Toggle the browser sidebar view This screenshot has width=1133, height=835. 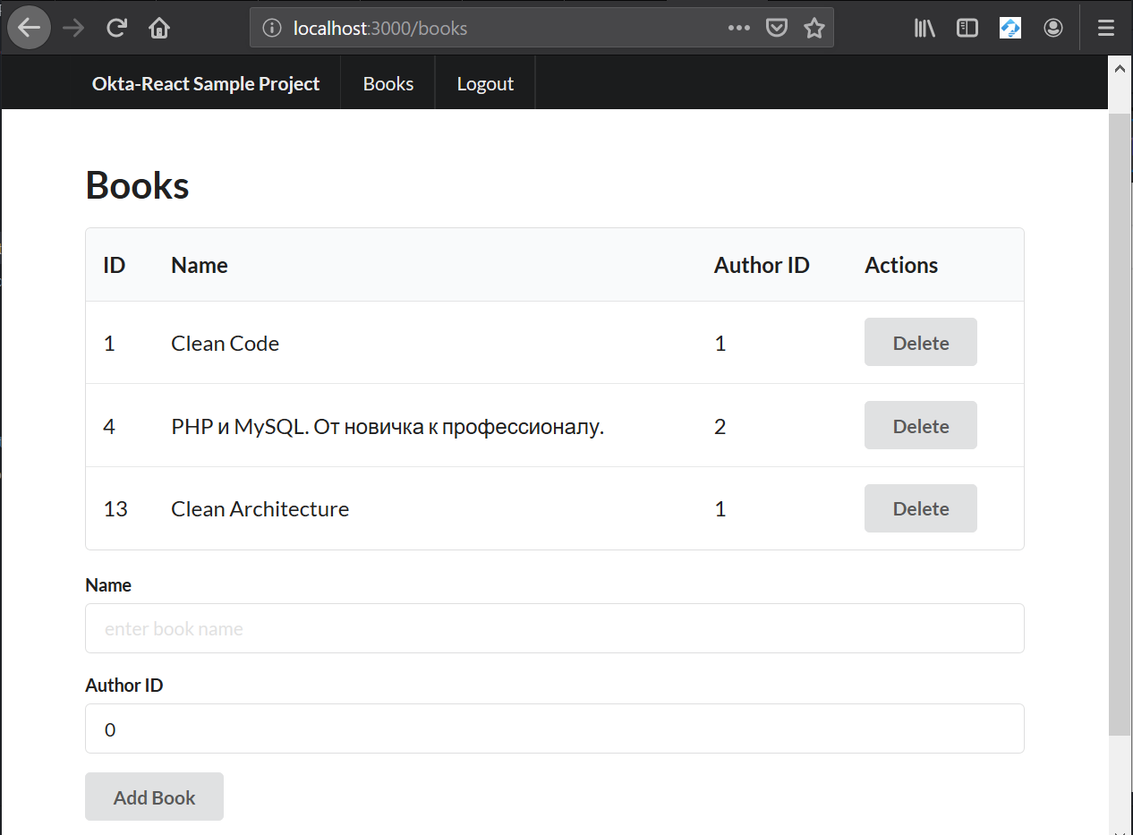967,28
